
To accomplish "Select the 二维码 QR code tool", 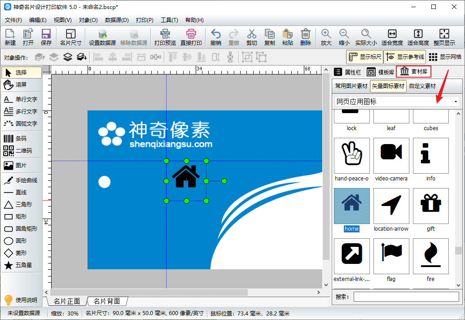I will point(22,151).
